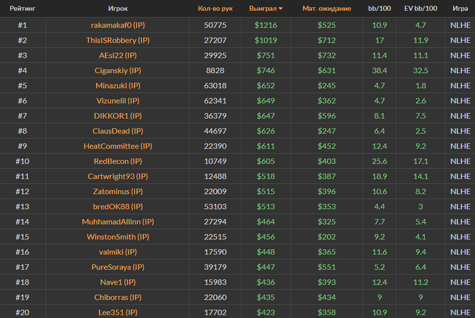View DIKKOR1 (IP) player details

point(118,116)
